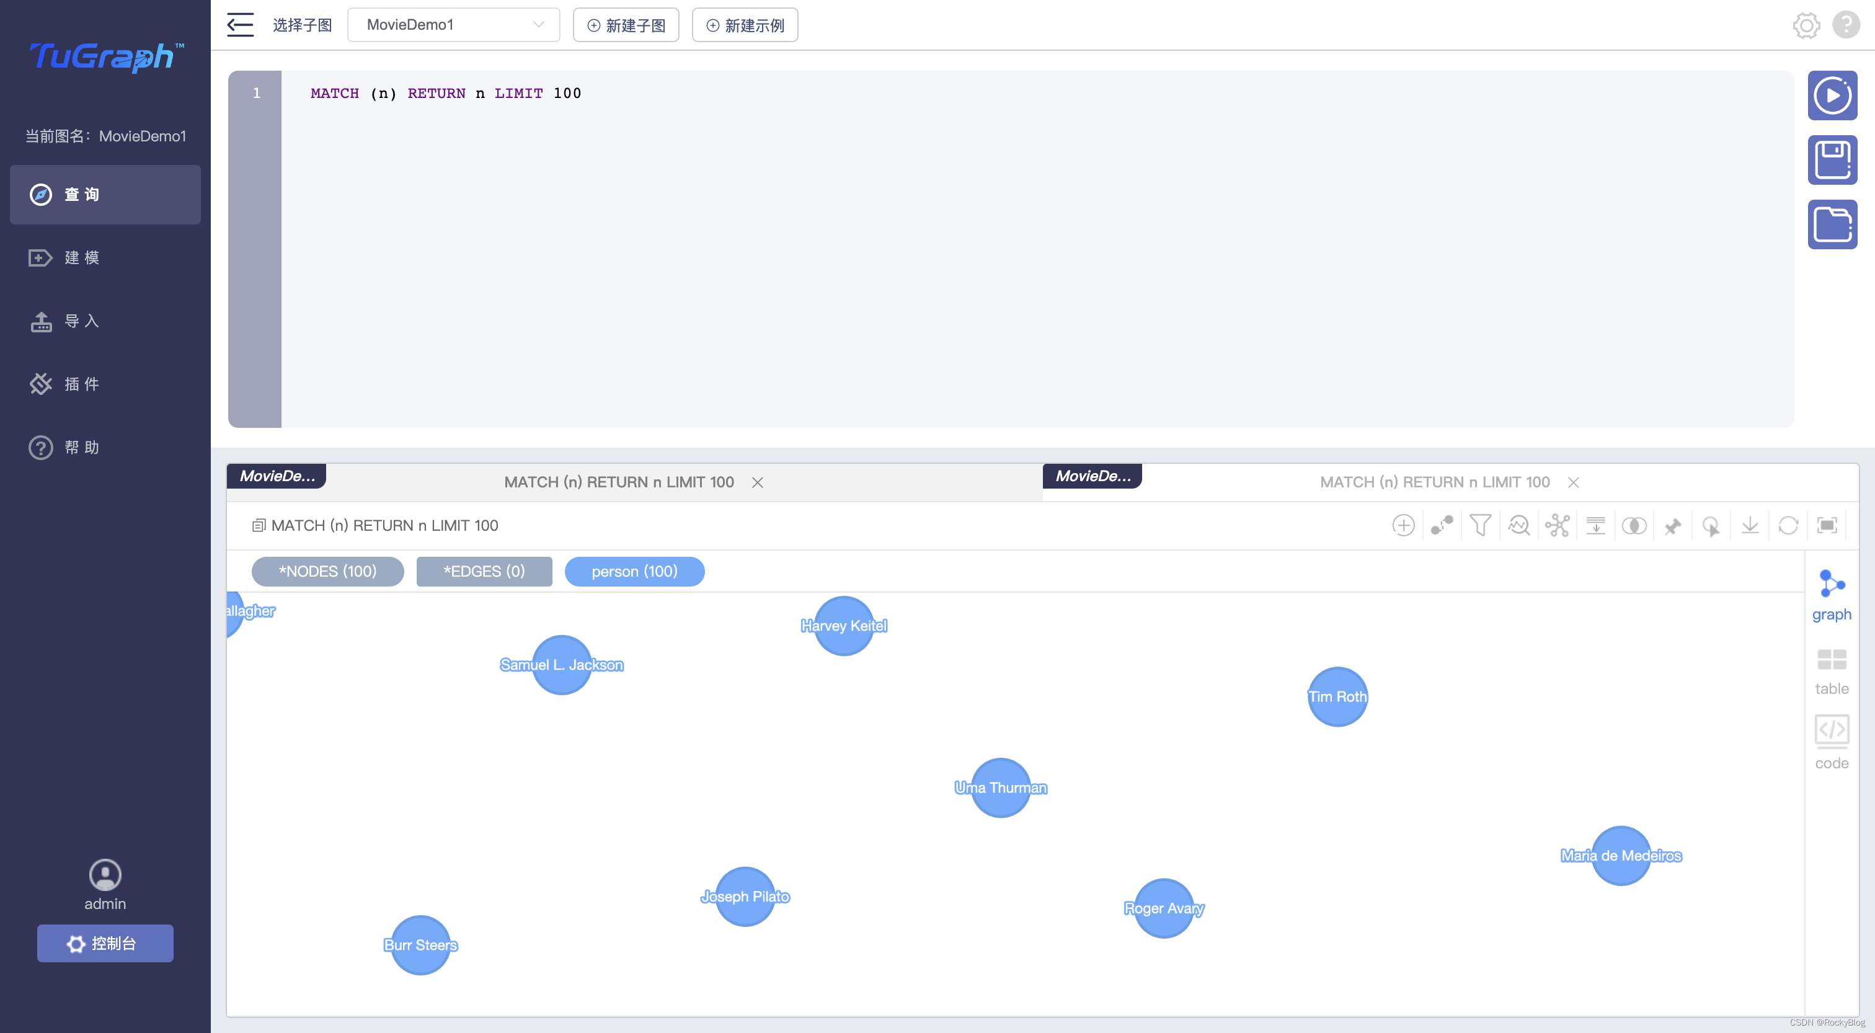Viewport: 1875px width, 1033px height.
Task: Select the Burr Steers node
Action: (420, 945)
